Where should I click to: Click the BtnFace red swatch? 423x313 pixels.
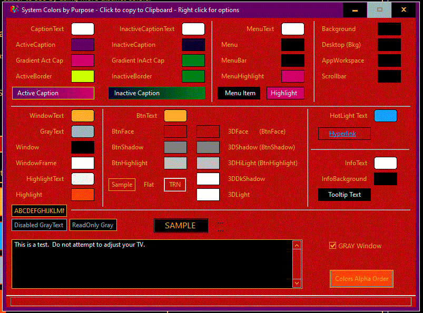pos(175,132)
